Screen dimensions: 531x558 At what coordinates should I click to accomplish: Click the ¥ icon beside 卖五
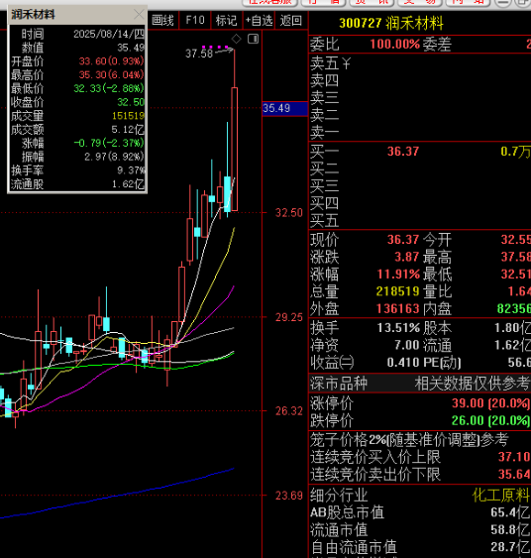347,64
